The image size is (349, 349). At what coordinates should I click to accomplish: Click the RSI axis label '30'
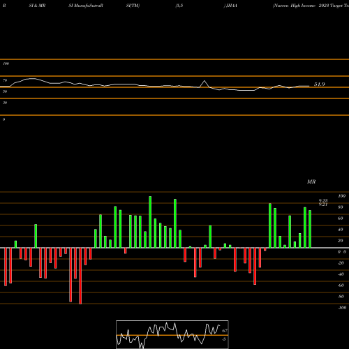click(5, 103)
